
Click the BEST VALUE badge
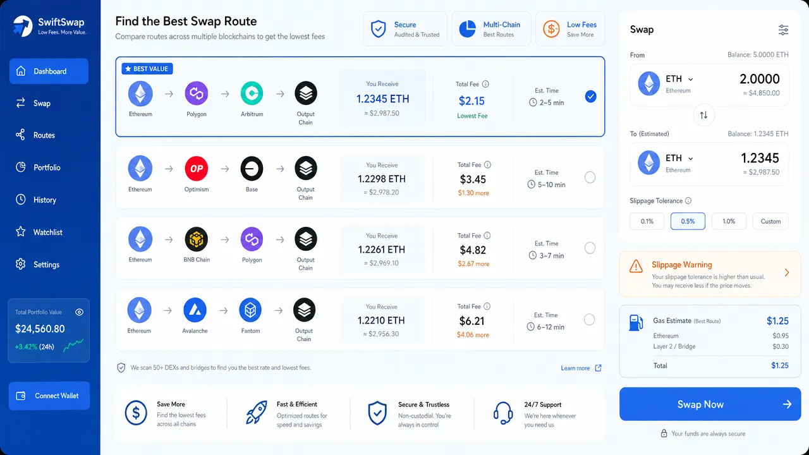(147, 69)
